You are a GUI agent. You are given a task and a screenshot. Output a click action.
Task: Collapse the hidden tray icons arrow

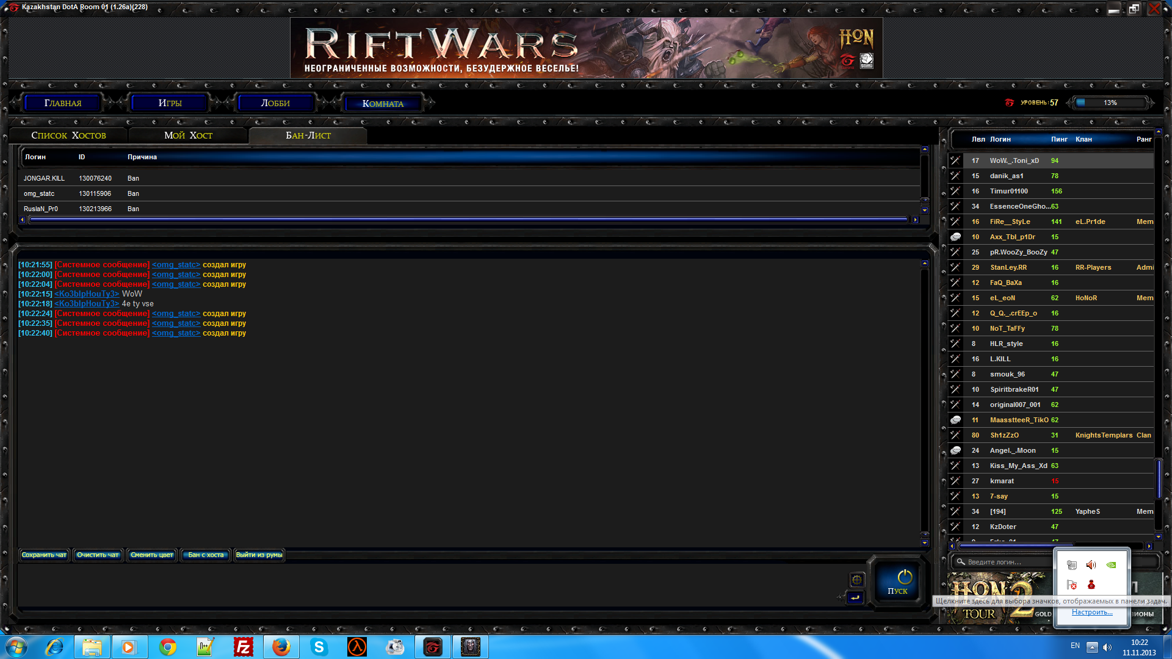coord(1092,647)
